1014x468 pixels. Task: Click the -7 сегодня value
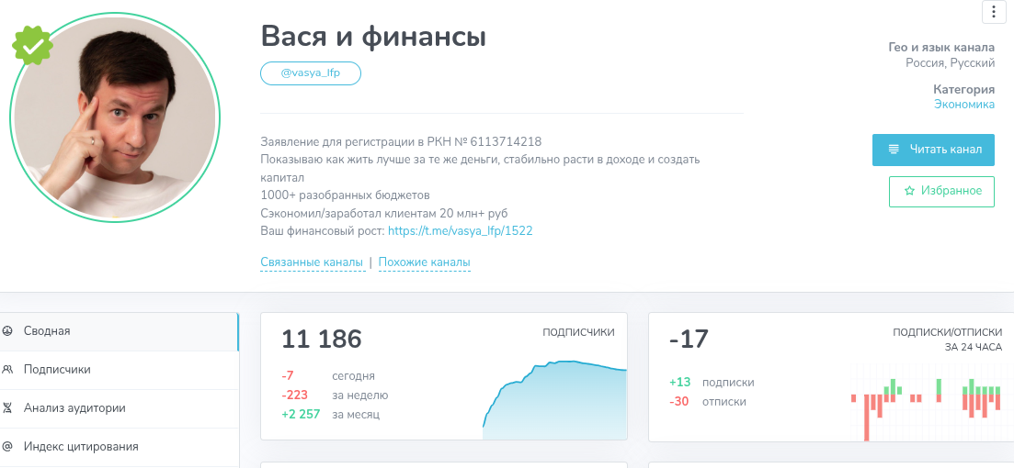(288, 375)
